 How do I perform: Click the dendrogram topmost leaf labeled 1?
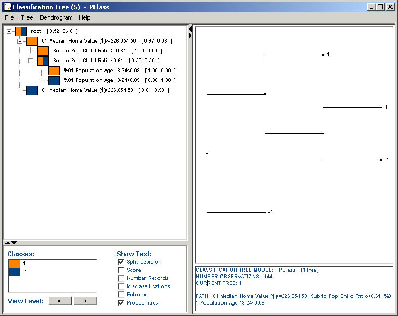(323, 55)
